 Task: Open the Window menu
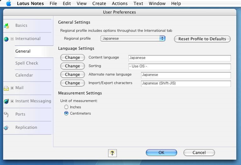[157, 3]
